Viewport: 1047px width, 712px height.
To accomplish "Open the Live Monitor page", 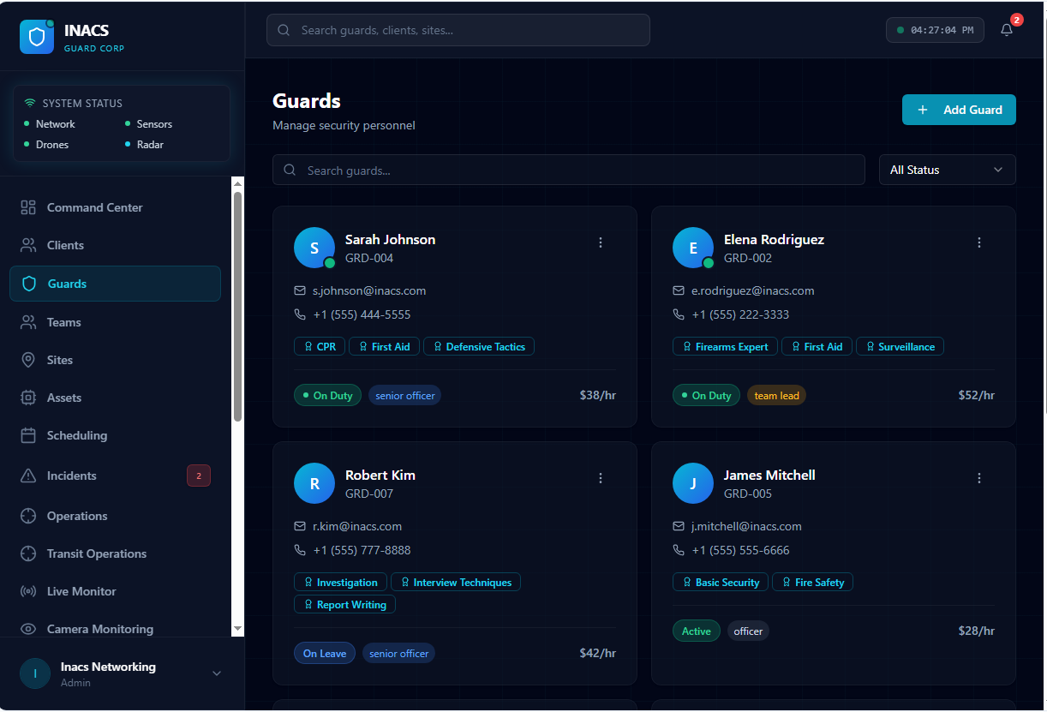I will [x=115, y=591].
